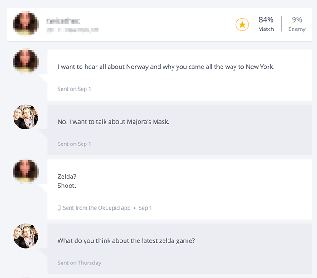Click the avatar beside latest zelda game message
Screen dimensions: 317x278
(x=25, y=236)
